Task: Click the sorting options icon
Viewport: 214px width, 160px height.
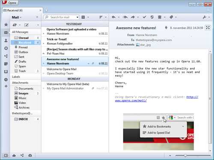Action: 101,17
